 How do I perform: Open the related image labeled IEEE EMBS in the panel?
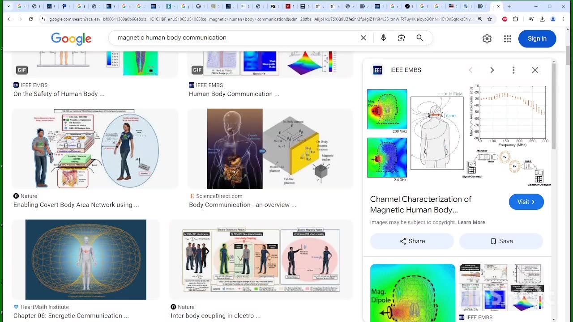coord(501,287)
